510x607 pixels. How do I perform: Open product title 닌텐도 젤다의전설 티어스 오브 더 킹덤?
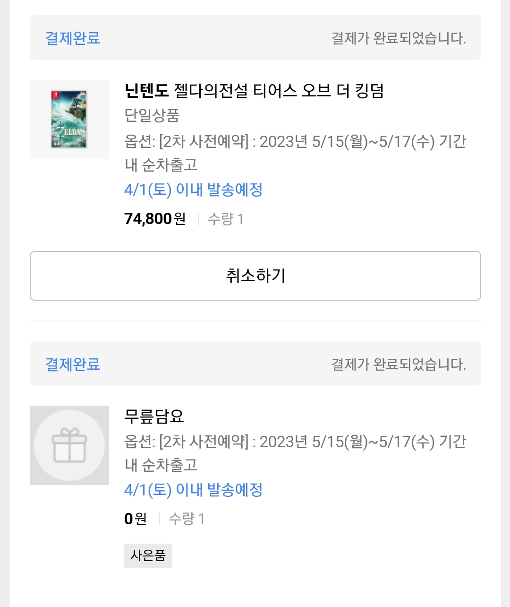254,90
